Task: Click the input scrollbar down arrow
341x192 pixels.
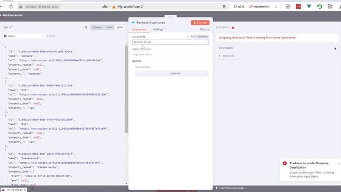Action: [126, 183]
